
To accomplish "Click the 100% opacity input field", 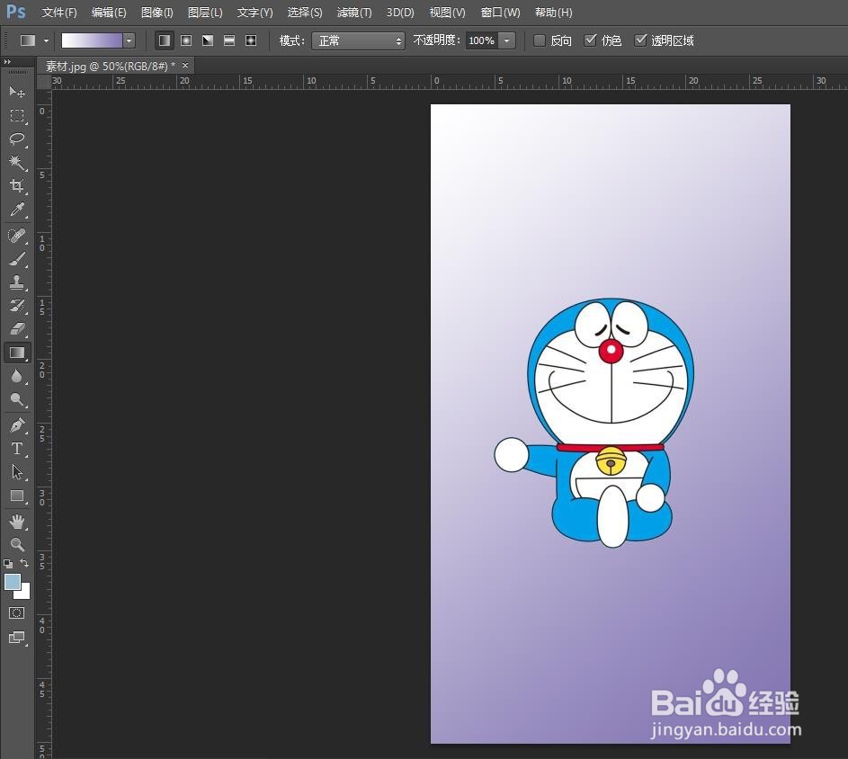I will click(481, 40).
